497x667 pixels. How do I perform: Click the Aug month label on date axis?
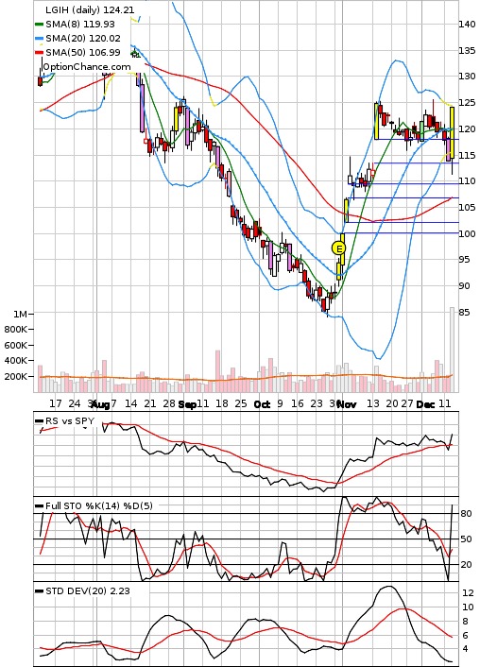(100, 404)
